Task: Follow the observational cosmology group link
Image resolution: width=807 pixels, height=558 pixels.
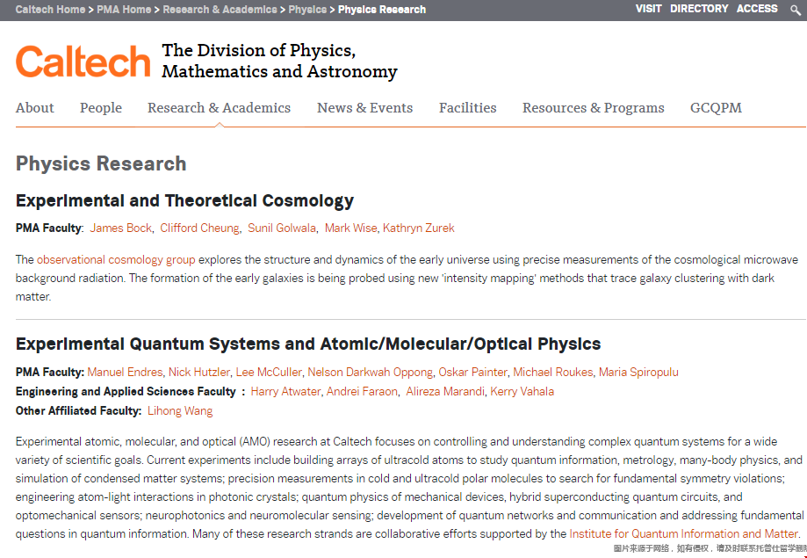Action: pyautogui.click(x=116, y=260)
